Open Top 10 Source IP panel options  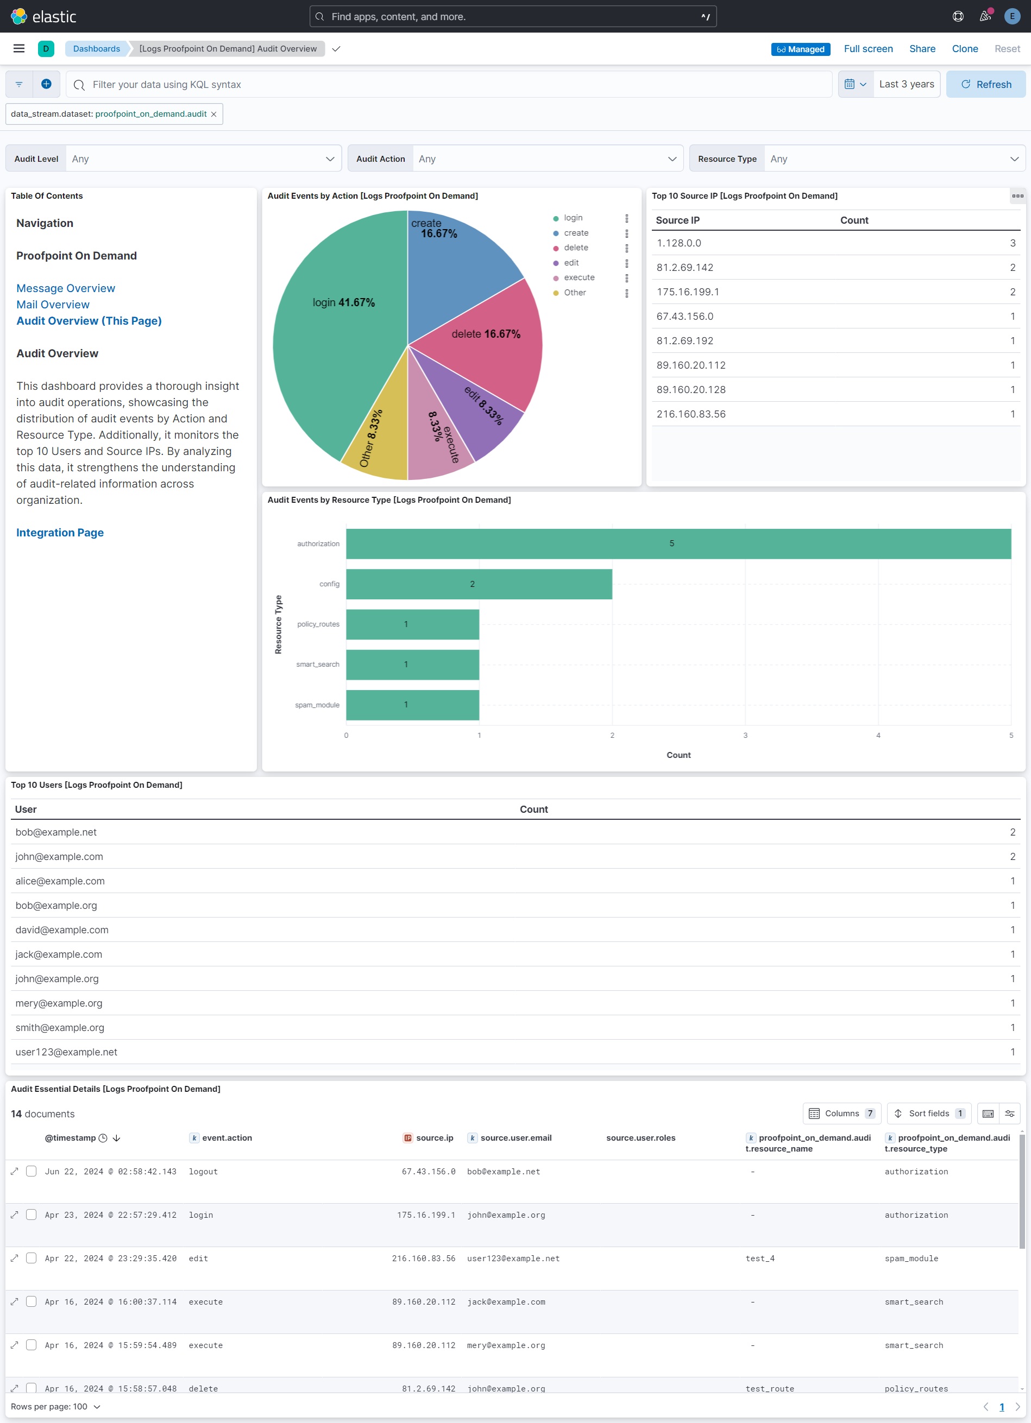1017,197
